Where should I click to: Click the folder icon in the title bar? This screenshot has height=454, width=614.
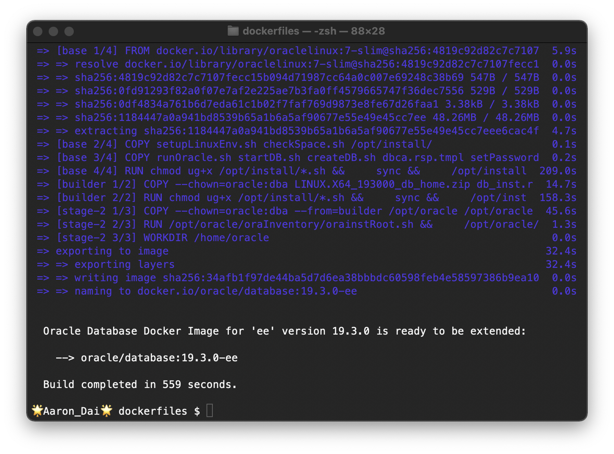click(x=233, y=31)
